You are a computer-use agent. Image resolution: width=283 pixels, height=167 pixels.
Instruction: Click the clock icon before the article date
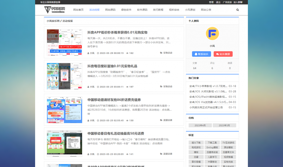[x=98, y=53]
